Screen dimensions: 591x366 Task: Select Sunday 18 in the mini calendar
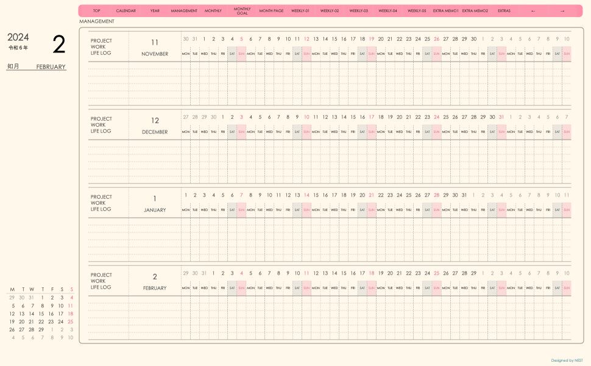click(71, 314)
